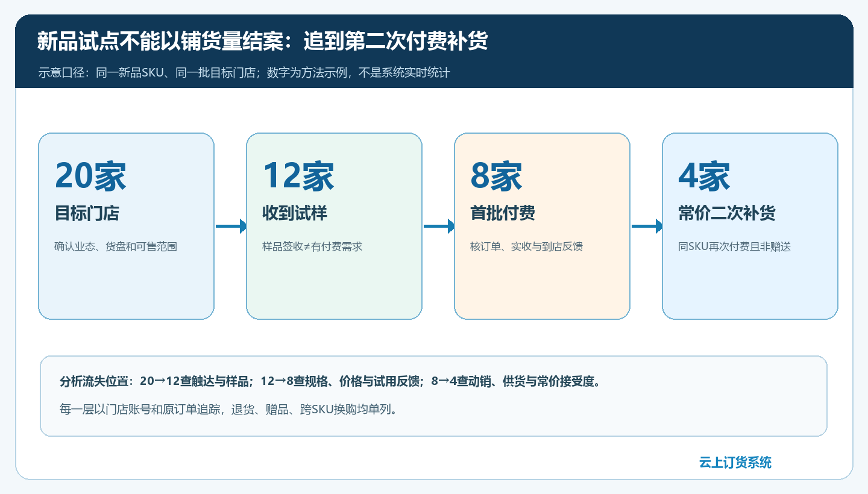The height and width of the screenshot is (494, 868).
Task: Click the text 样品签收≠有付费需求
Action: click(312, 246)
